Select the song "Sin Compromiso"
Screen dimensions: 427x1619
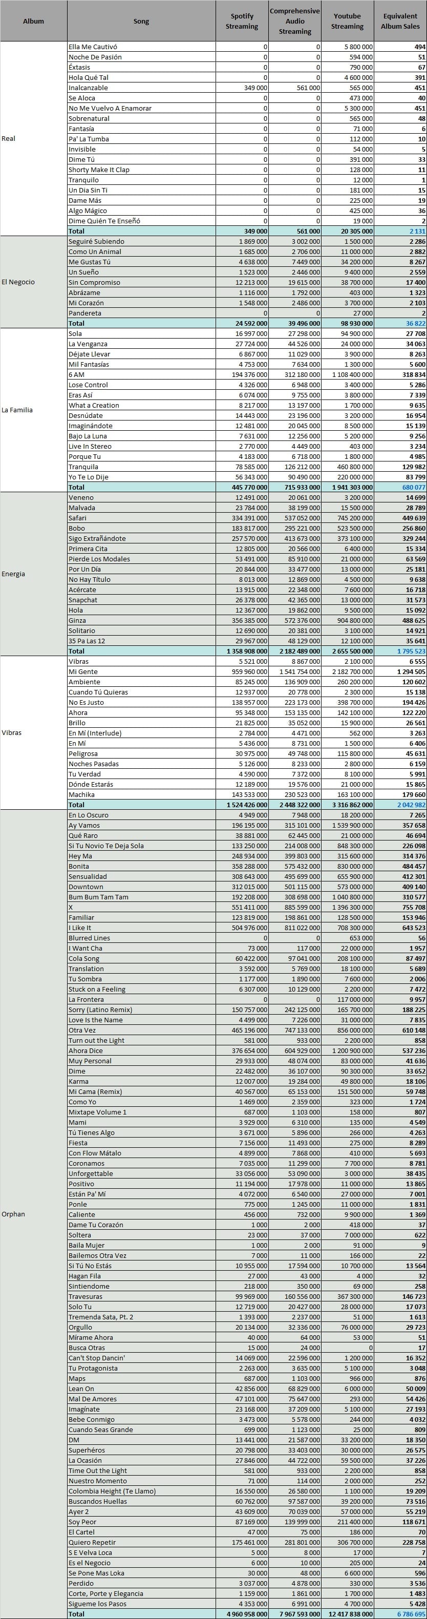point(94,282)
